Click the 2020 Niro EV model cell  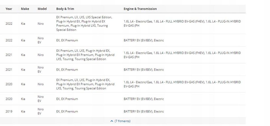coord(41,99)
